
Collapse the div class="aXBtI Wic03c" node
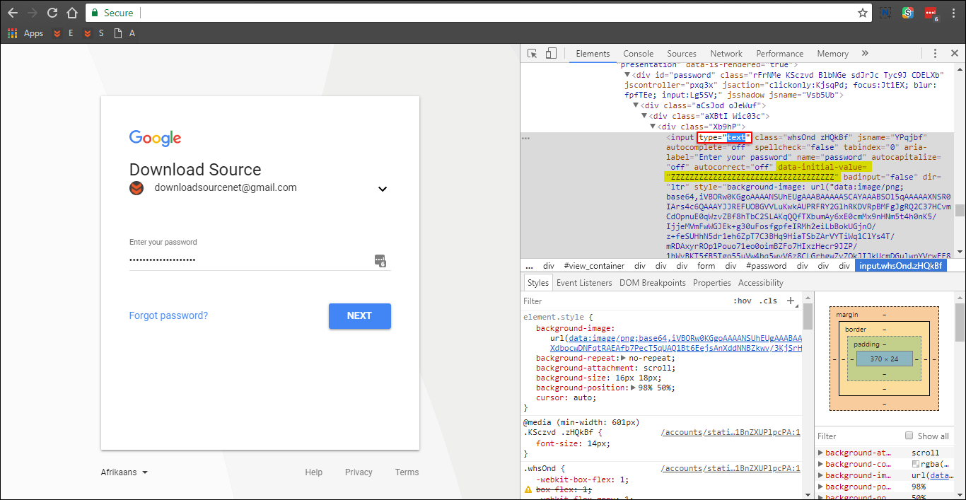tap(644, 116)
